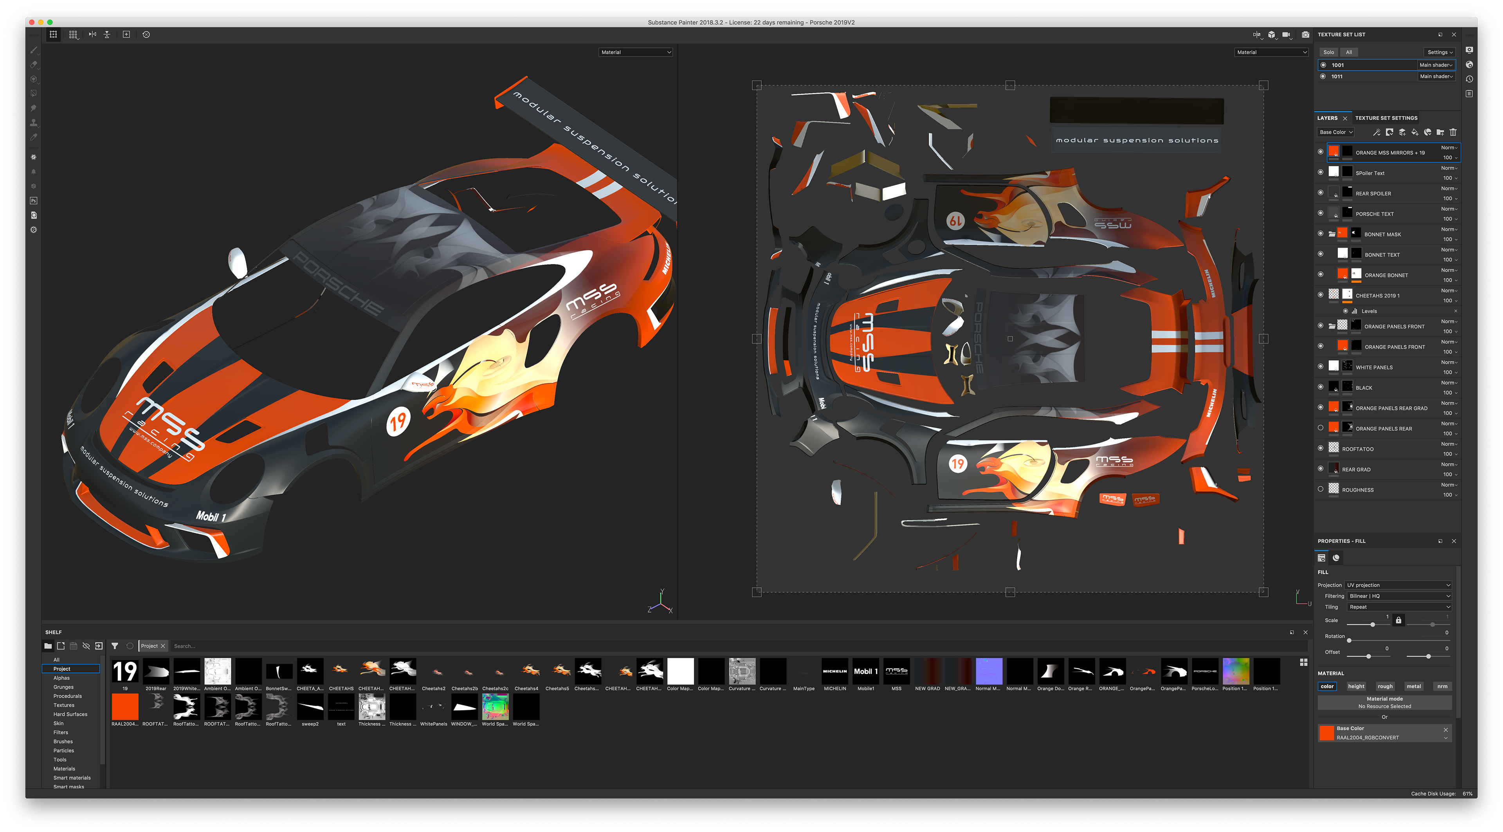Image resolution: width=1503 pixels, height=832 pixels.
Task: Open the right viewport Material dropdown
Action: tap(1272, 52)
